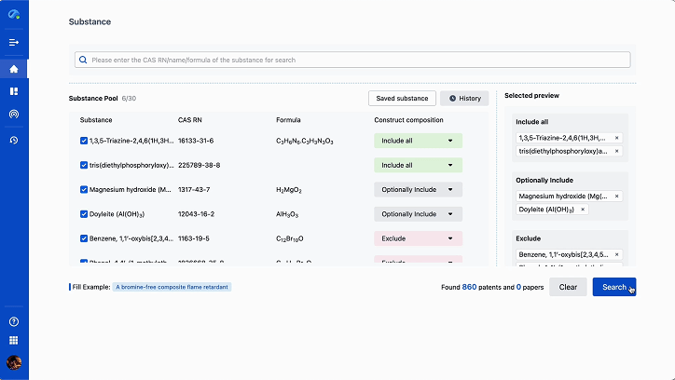This screenshot has height=380, width=675.
Task: Expand the sidebar navigation menu
Action: point(14,42)
